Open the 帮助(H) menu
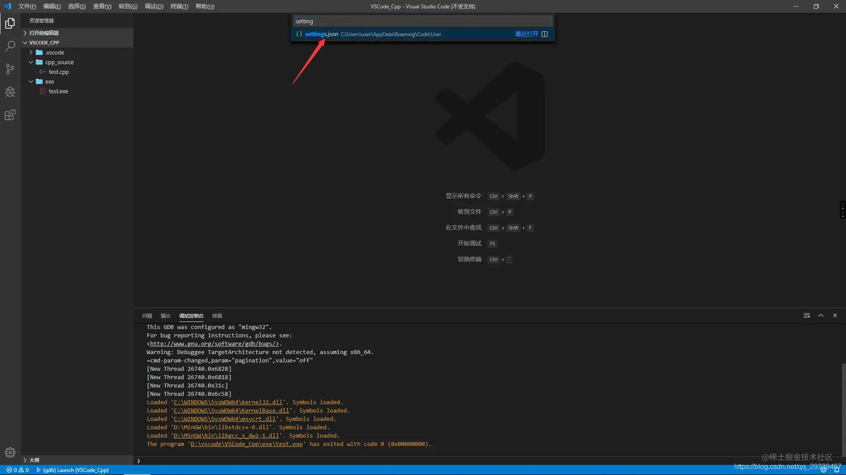Image resolution: width=846 pixels, height=475 pixels. coord(205,7)
